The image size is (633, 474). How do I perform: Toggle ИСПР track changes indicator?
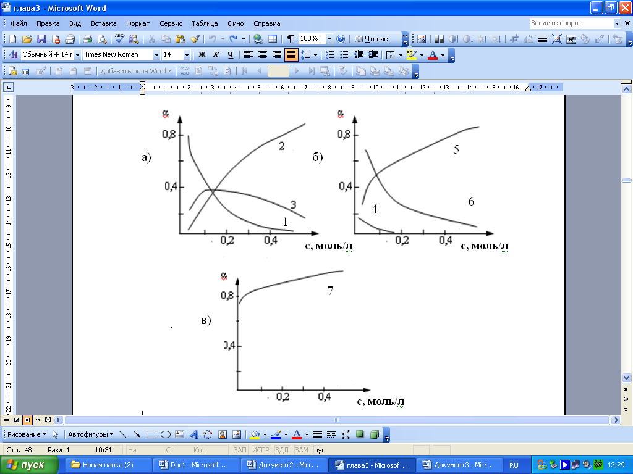tap(260, 450)
